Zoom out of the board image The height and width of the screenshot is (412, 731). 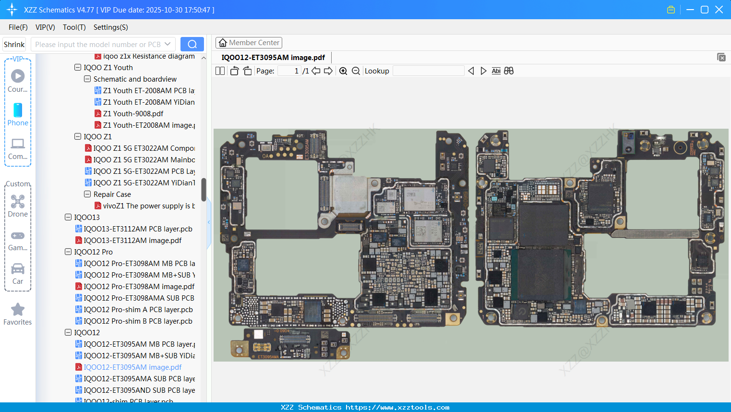tap(356, 71)
